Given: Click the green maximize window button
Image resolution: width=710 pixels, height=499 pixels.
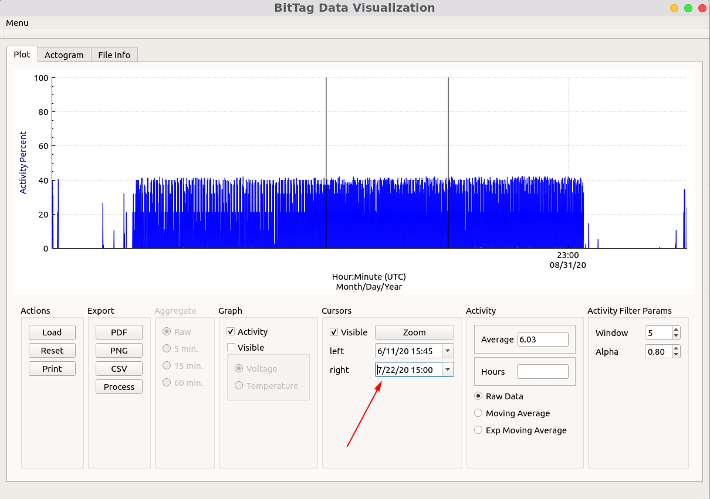Looking at the screenshot, I should pyautogui.click(x=688, y=8).
